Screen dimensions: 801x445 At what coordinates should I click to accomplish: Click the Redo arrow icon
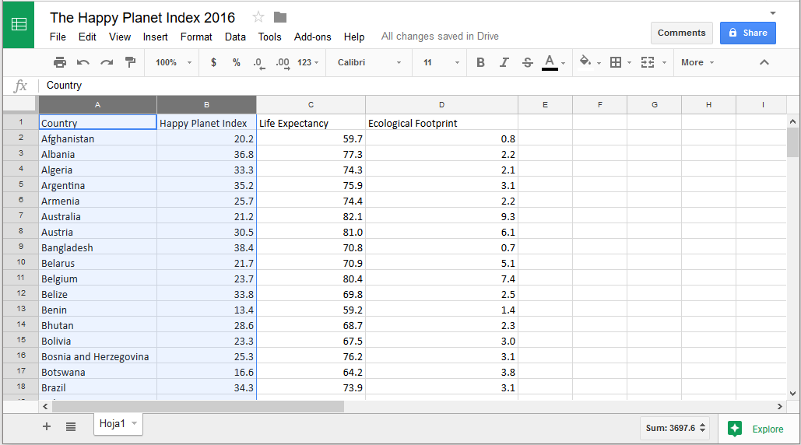[x=107, y=62]
